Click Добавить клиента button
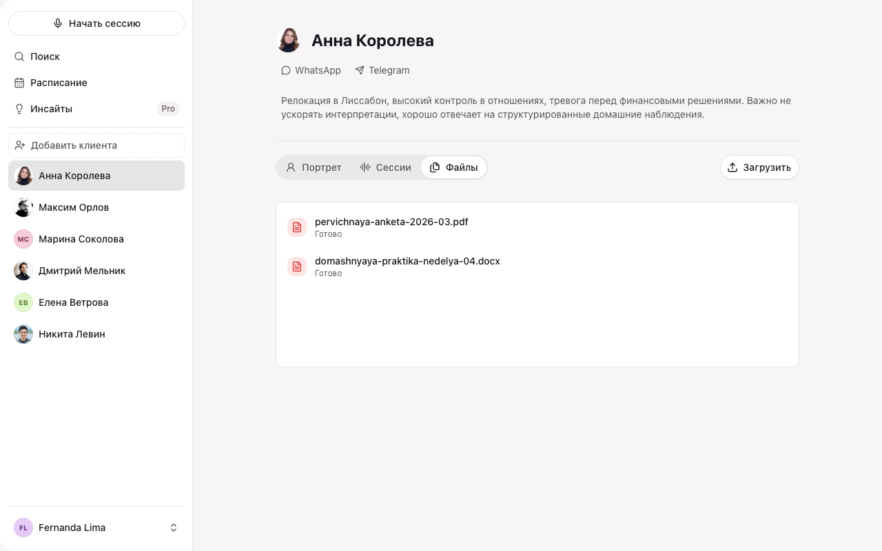 point(96,145)
